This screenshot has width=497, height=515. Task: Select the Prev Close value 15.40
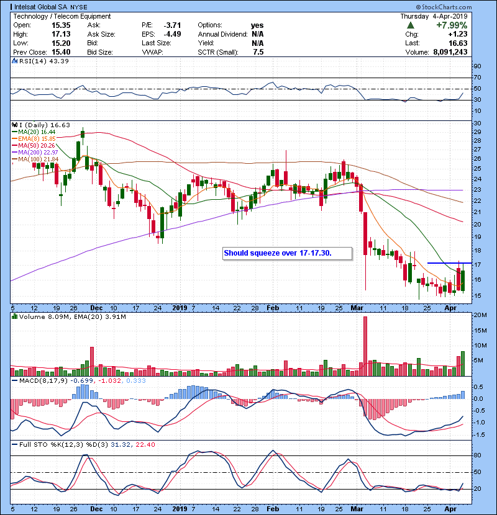pyautogui.click(x=61, y=52)
